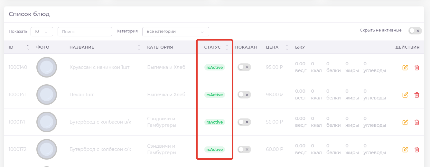Click rsActive status badge for Пекан 1шт

point(215,95)
